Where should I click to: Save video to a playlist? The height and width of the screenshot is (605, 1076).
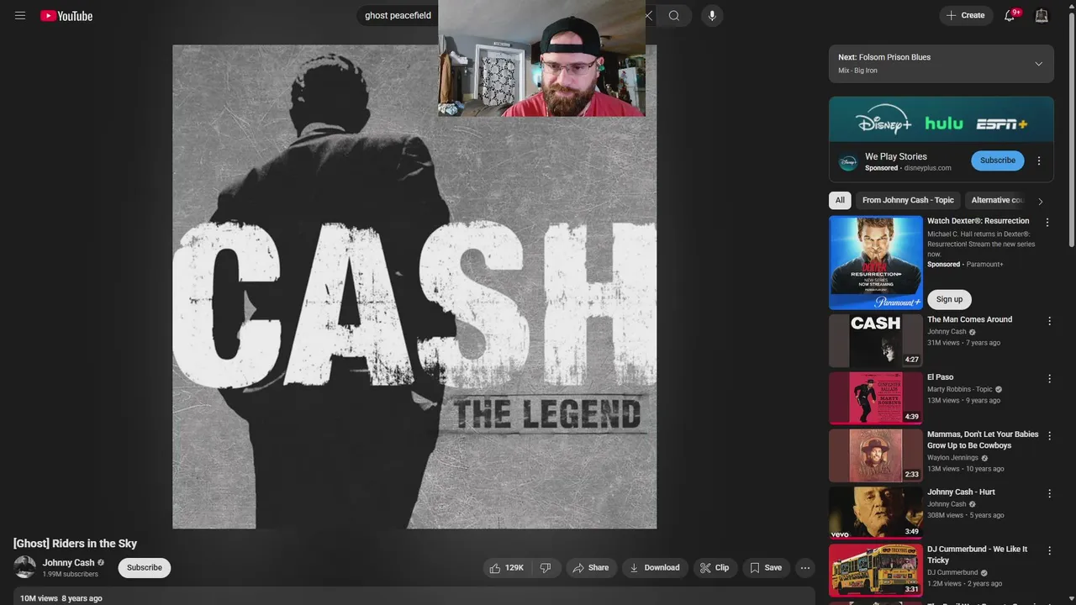click(x=766, y=568)
